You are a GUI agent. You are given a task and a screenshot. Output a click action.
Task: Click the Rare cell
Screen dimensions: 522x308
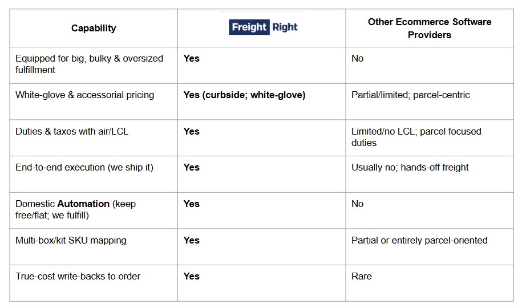pyautogui.click(x=361, y=276)
